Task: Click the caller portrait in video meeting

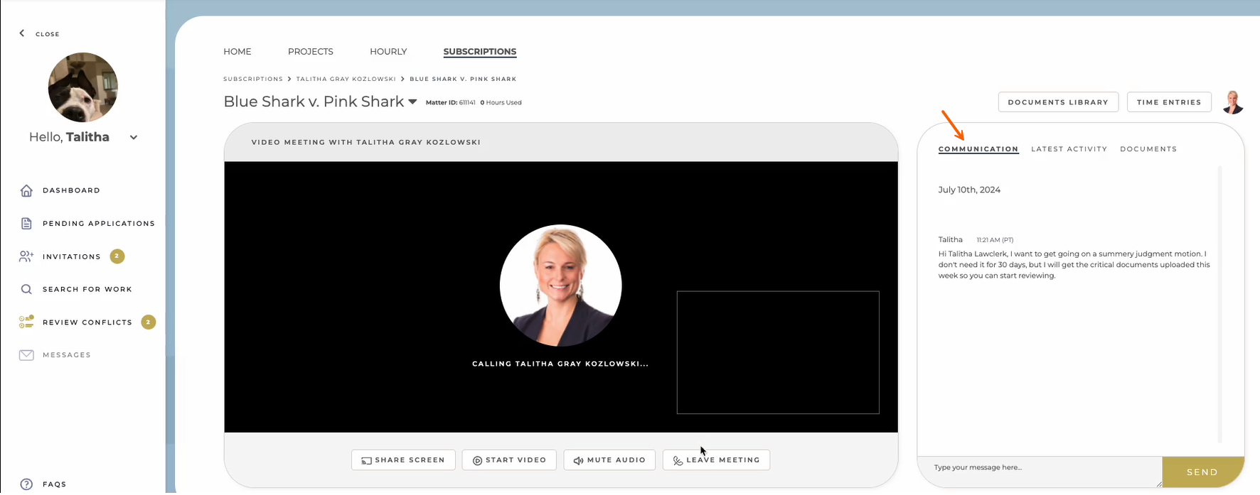Action: point(560,285)
